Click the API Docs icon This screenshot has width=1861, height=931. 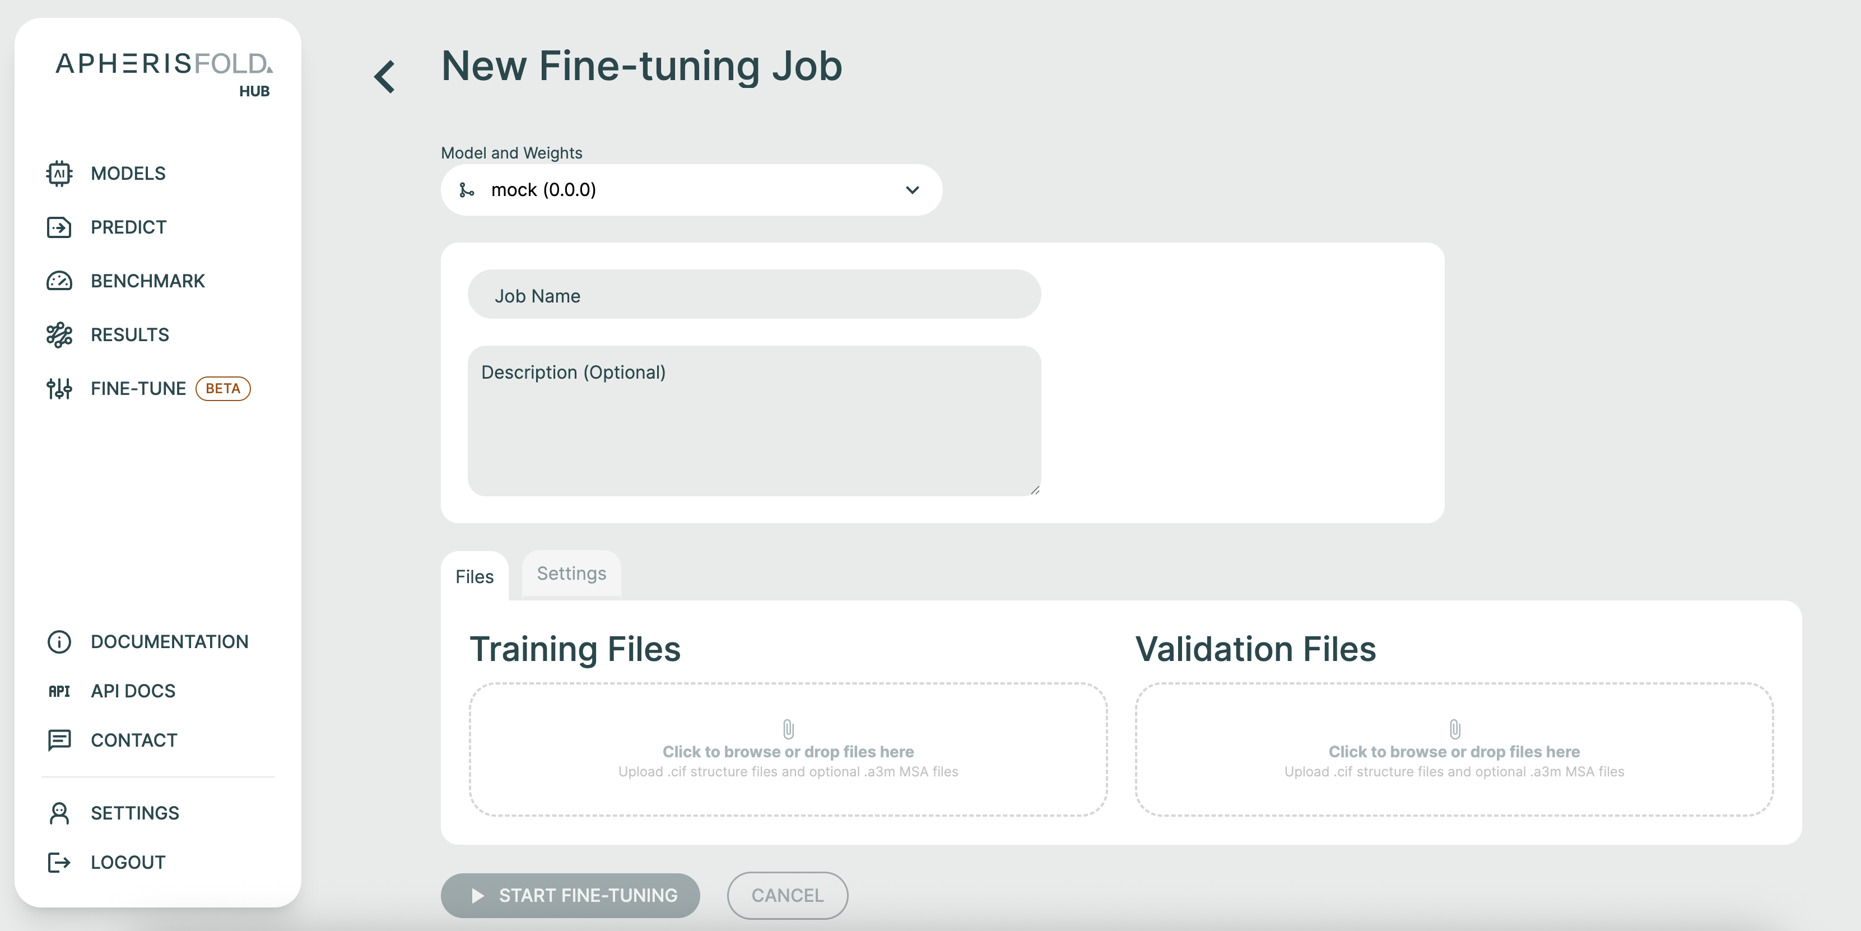(59, 691)
